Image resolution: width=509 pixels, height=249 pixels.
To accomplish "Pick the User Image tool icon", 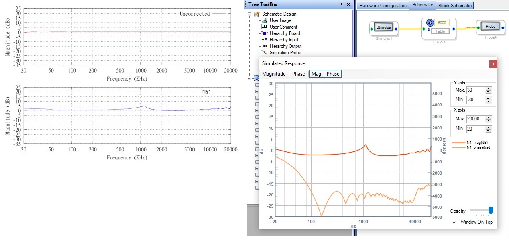I will pos(265,20).
